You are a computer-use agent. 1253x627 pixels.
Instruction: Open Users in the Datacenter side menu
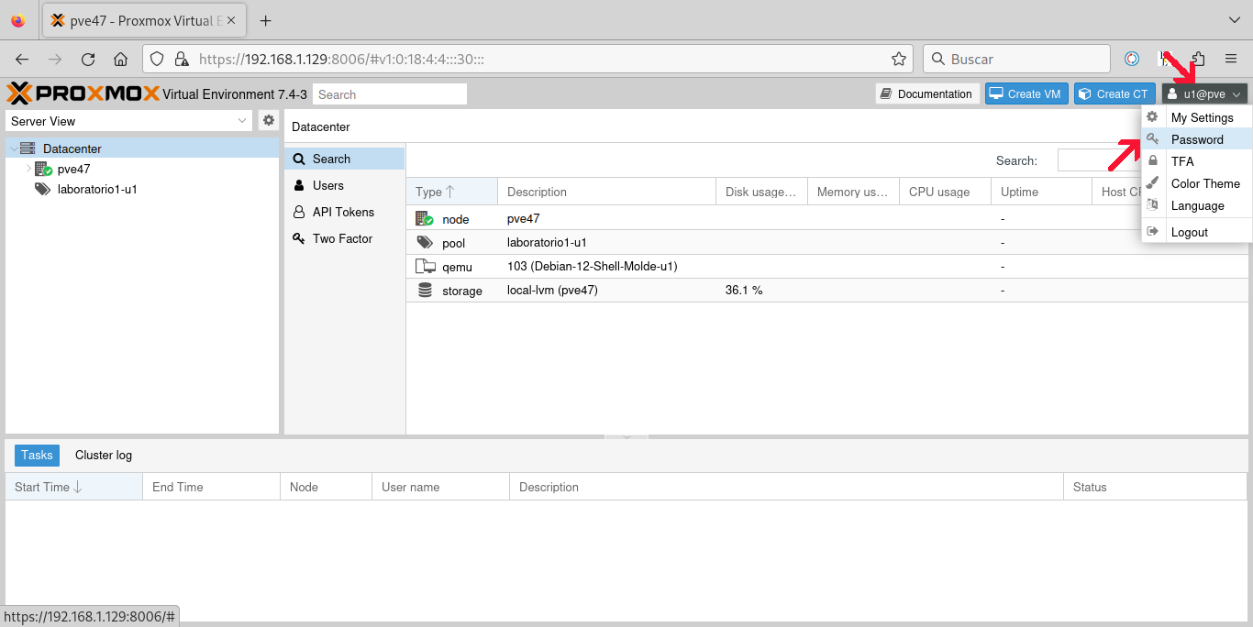(344, 185)
